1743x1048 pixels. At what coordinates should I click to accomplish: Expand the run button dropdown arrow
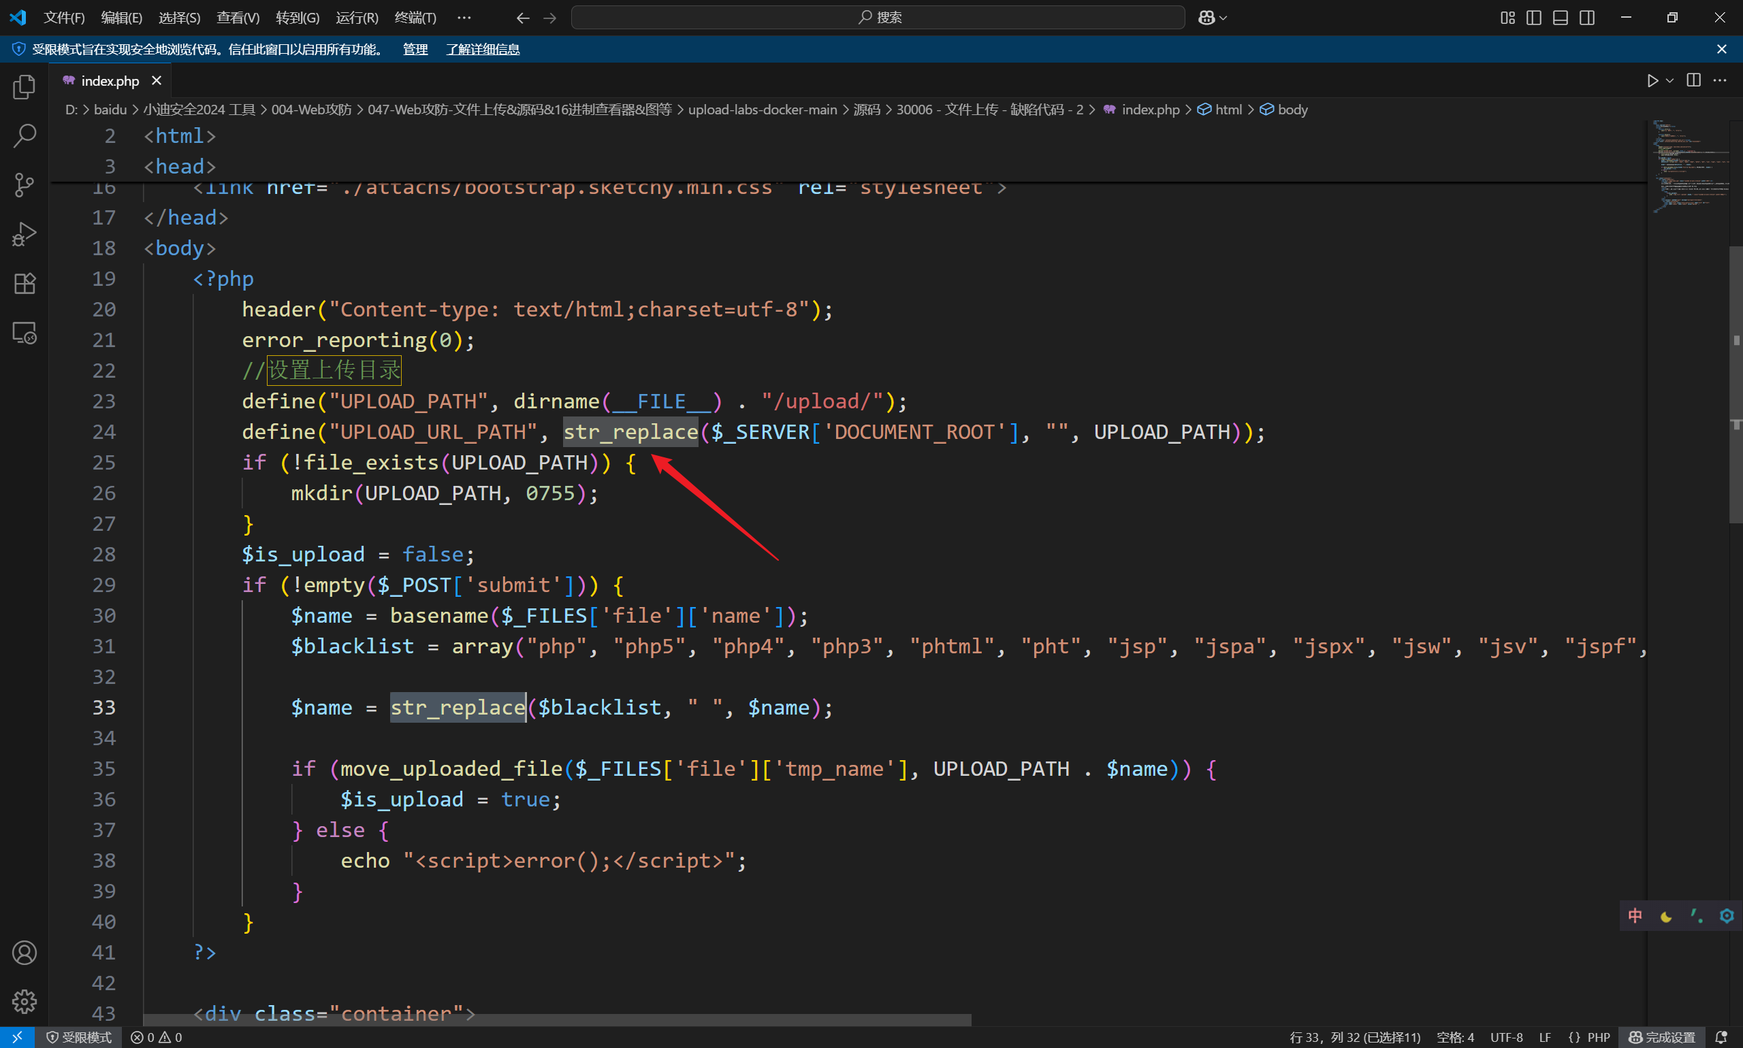click(1669, 80)
